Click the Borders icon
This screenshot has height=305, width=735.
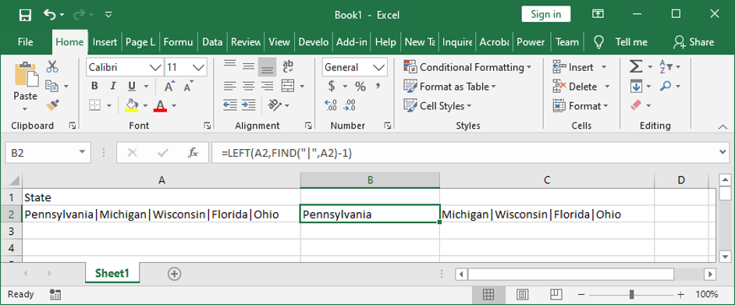point(95,105)
